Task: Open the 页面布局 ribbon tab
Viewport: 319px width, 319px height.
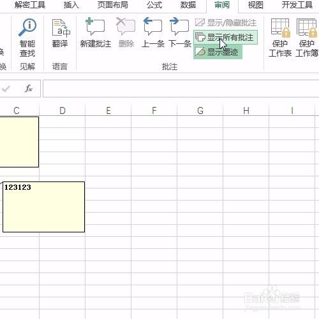Action: (x=113, y=5)
